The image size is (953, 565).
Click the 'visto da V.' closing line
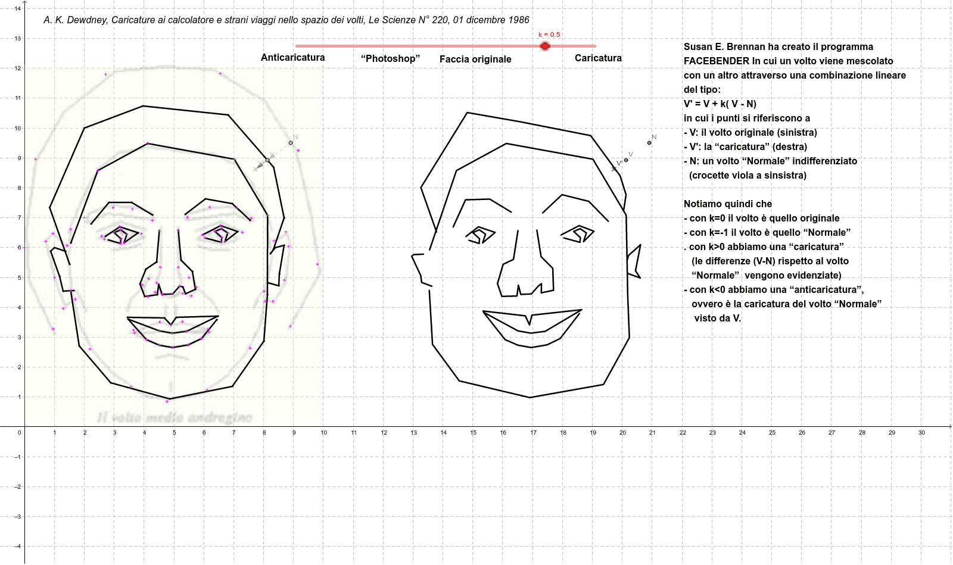(718, 318)
